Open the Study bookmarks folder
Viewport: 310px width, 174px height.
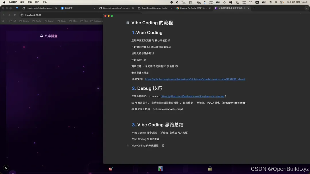(x=62, y=21)
